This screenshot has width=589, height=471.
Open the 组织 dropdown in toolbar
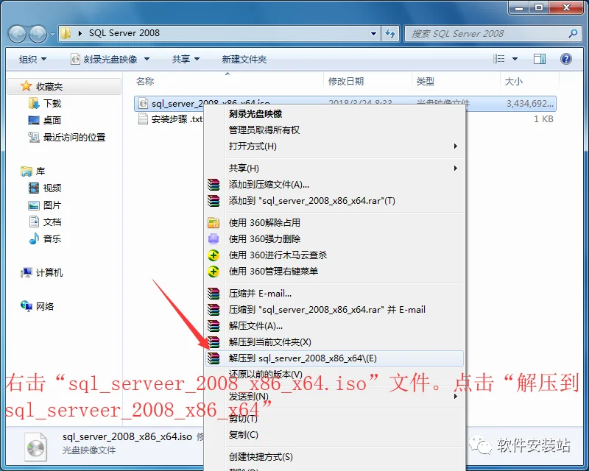pyautogui.click(x=33, y=60)
